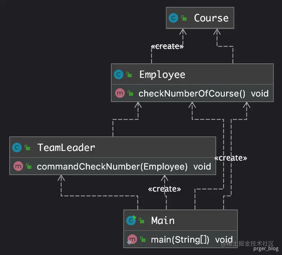
Task: Select the commandCheckNumber(Employee) method text
Action: click(x=112, y=166)
